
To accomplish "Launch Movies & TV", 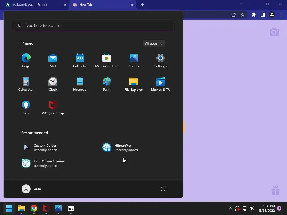I will 161,84.
